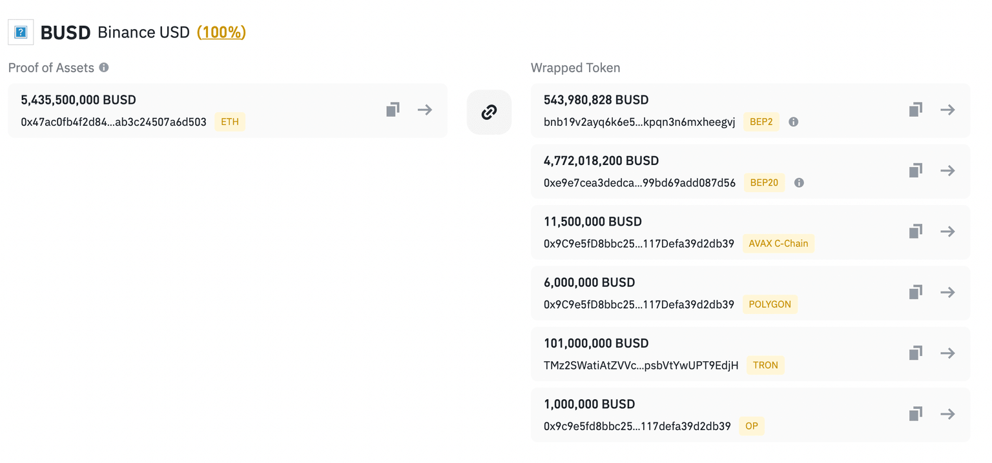Click the arrow for the TRON wrapped token

pyautogui.click(x=947, y=353)
